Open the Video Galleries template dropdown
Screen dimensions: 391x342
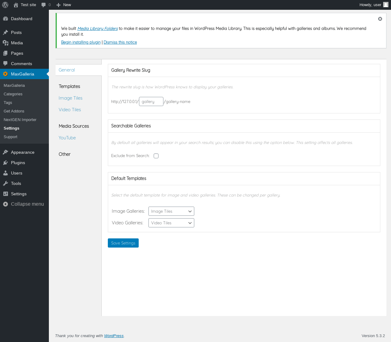(x=171, y=223)
